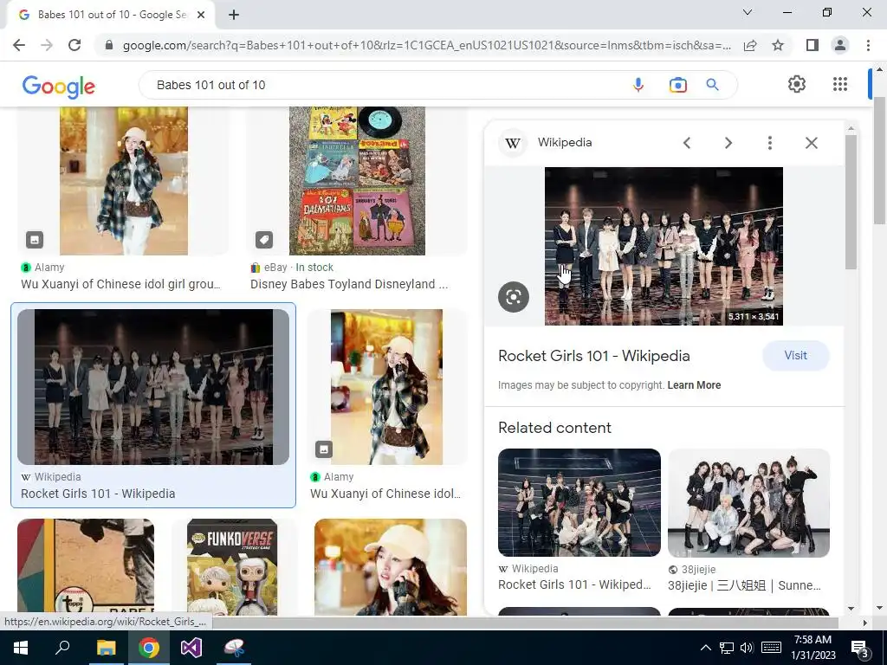887x665 pixels.
Task: Open Chrome three-dot menu
Action: click(868, 45)
